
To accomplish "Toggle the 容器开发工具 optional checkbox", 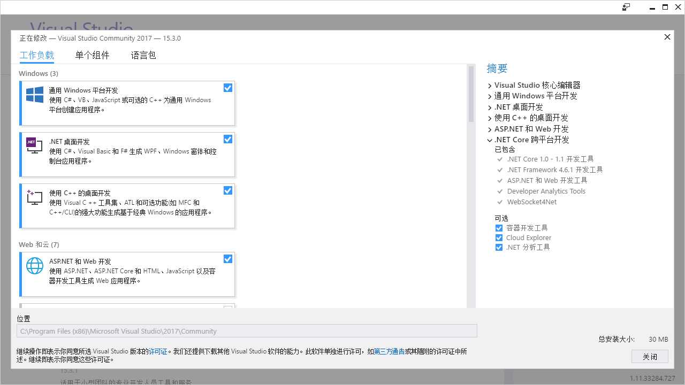I will pyautogui.click(x=499, y=228).
